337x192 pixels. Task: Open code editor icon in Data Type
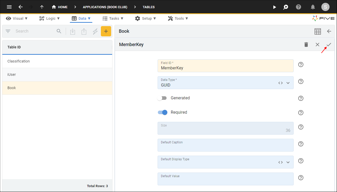point(281,83)
